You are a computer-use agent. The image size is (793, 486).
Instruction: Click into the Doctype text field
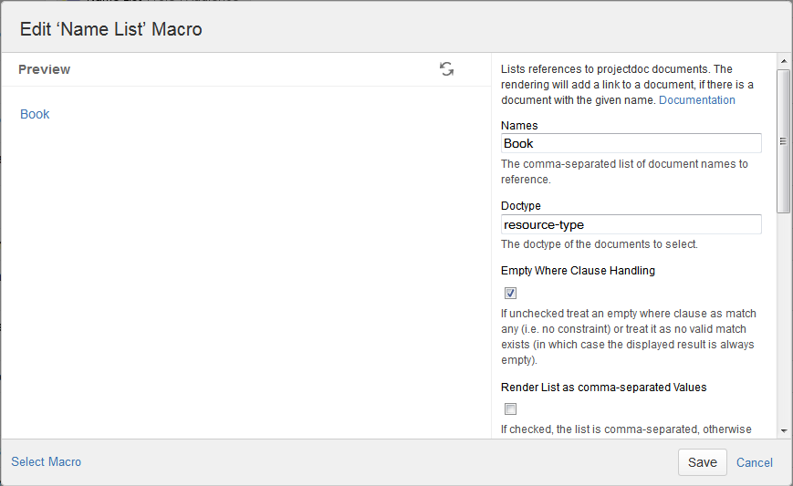pos(631,224)
